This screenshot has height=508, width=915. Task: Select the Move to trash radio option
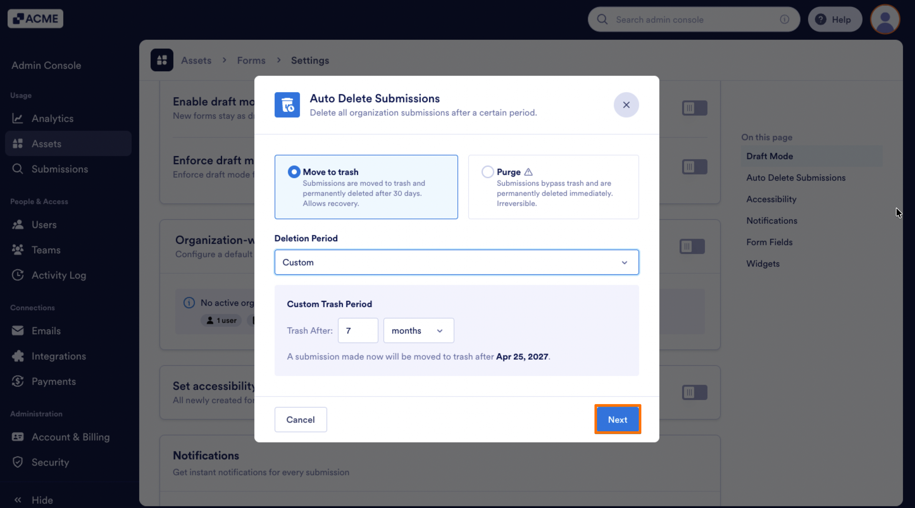[x=294, y=172]
